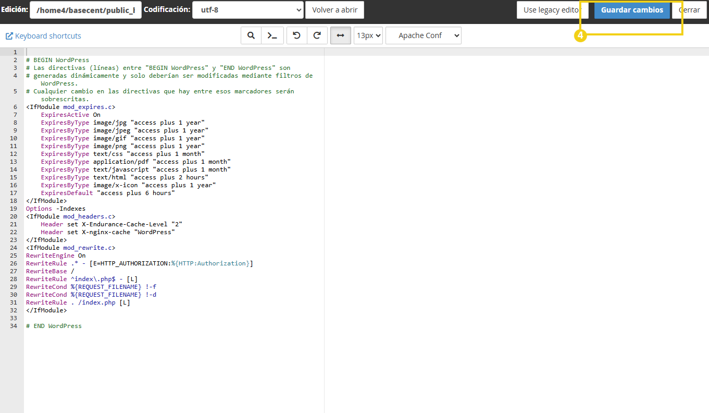Click the Options -Indexes line
This screenshot has height=413, width=709.
pyautogui.click(x=56, y=209)
